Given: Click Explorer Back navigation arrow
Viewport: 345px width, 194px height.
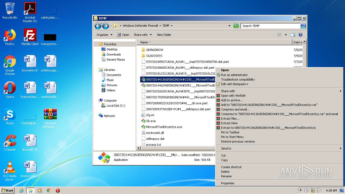Looking at the screenshot, I should (x=98, y=26).
